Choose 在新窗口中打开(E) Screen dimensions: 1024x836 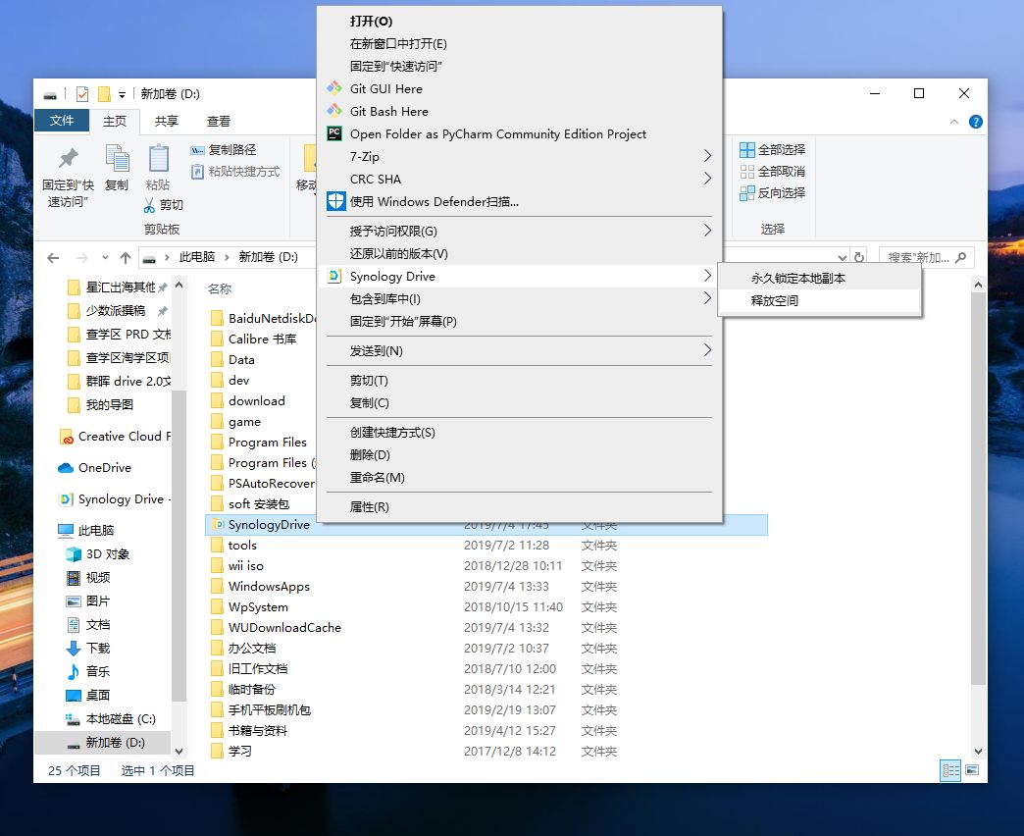tap(519, 44)
